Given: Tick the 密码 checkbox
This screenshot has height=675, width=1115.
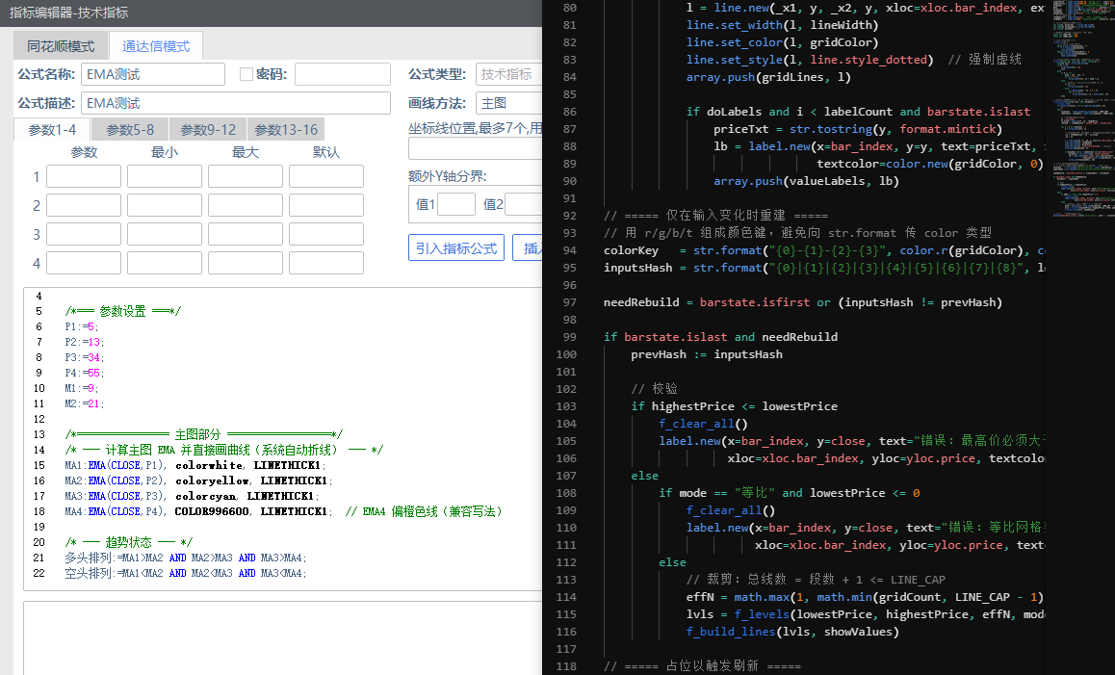Looking at the screenshot, I should pos(246,74).
